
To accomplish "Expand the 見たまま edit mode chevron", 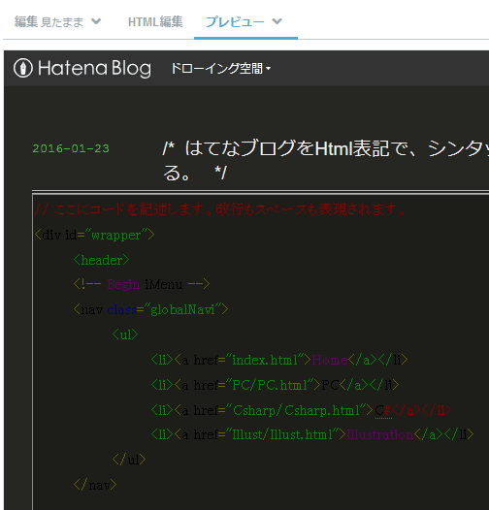I will (96, 21).
